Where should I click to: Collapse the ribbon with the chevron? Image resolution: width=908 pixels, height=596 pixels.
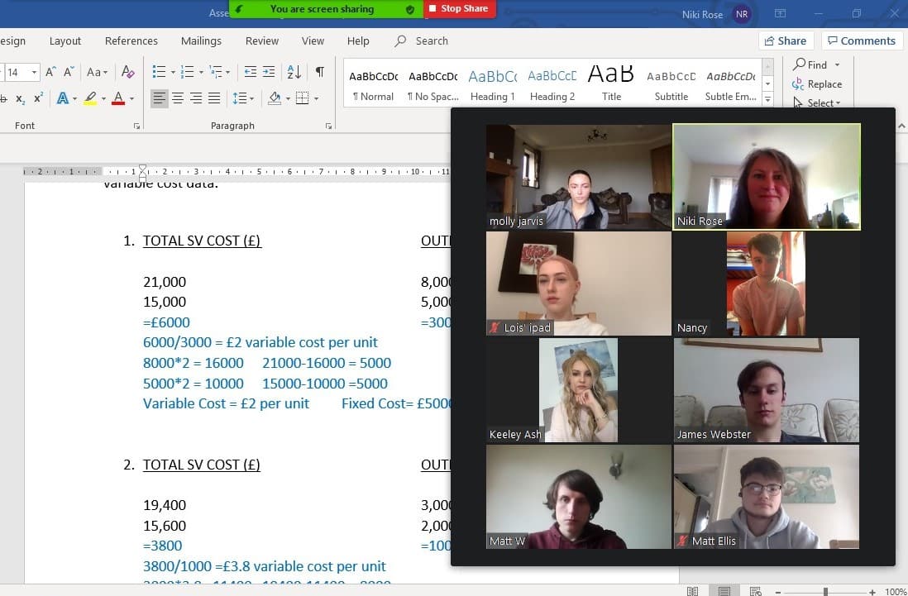pos(901,126)
